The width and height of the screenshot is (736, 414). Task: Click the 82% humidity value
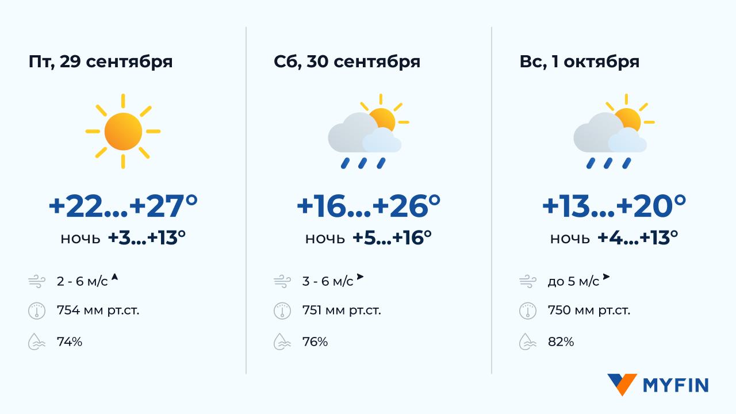pos(561,342)
